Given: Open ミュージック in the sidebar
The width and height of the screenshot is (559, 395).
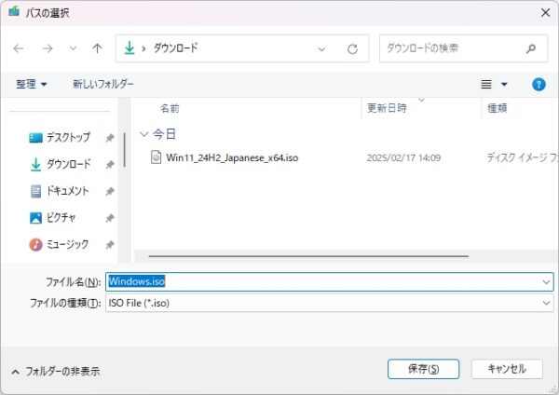Looking at the screenshot, I should (67, 244).
